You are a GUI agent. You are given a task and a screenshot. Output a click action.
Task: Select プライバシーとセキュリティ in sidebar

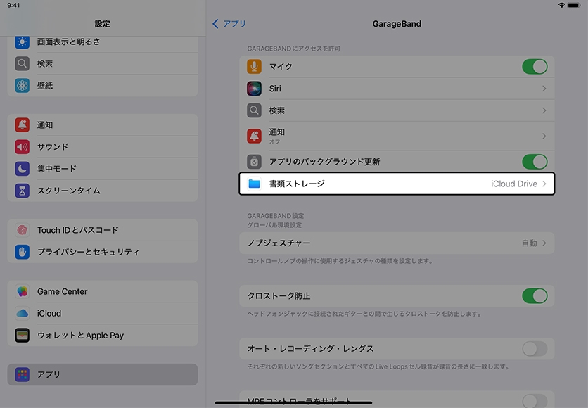click(88, 252)
